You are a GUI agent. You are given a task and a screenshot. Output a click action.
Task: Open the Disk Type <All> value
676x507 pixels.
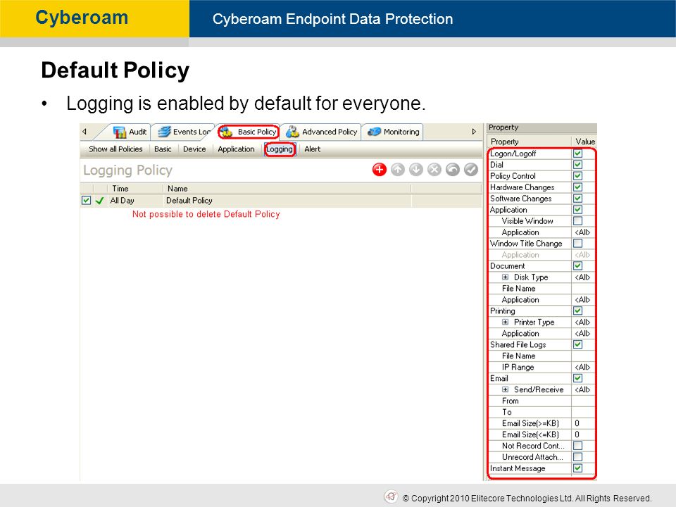click(582, 277)
